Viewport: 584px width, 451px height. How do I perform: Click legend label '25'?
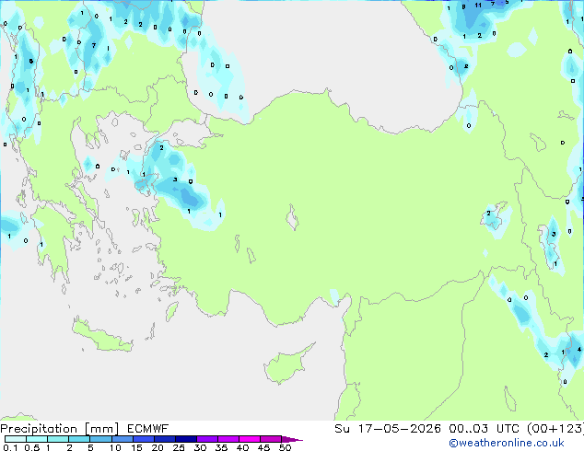pos(179,447)
